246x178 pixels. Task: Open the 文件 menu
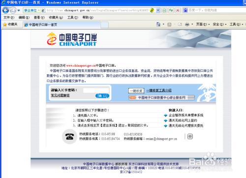pos(9,17)
